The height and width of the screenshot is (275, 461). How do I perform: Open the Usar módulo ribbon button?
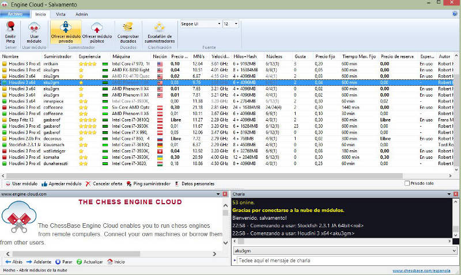tap(34, 32)
